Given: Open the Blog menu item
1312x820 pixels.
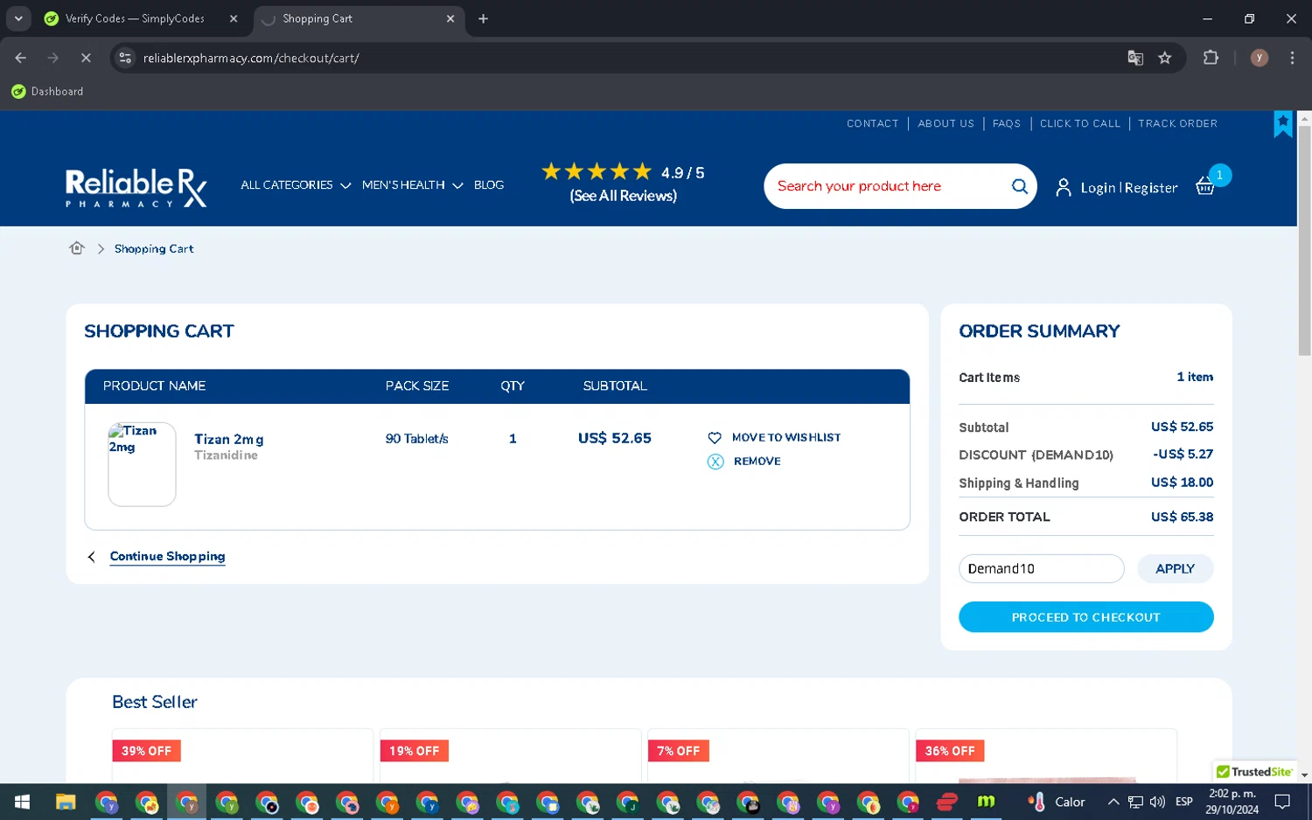Looking at the screenshot, I should [x=489, y=185].
